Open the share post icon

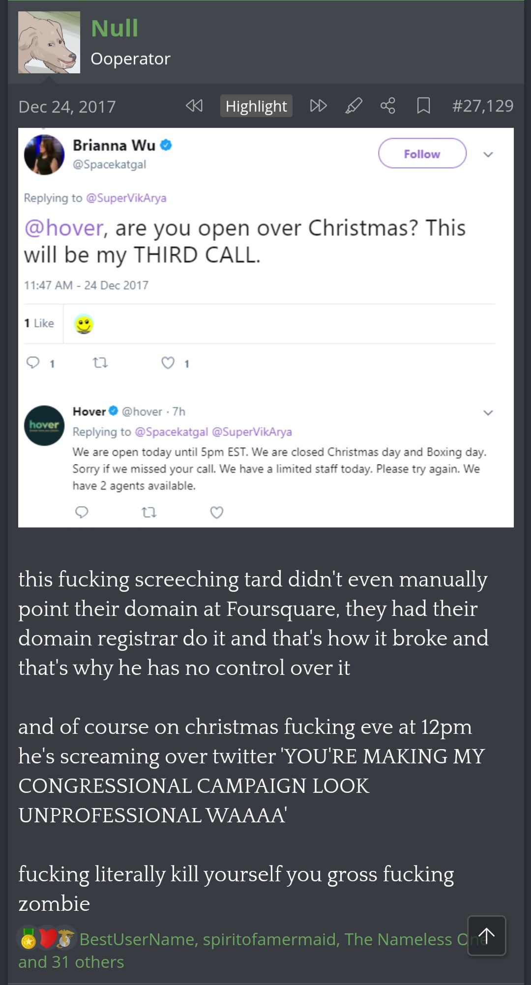coord(388,106)
